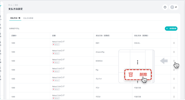Click the Yahoo! tag in the AmazonPay row
The width and height of the screenshot is (185, 100).
click(x=56, y=54)
